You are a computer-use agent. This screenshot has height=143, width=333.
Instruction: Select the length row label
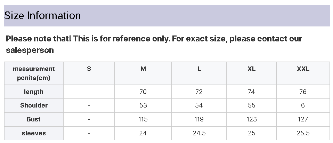click(34, 92)
